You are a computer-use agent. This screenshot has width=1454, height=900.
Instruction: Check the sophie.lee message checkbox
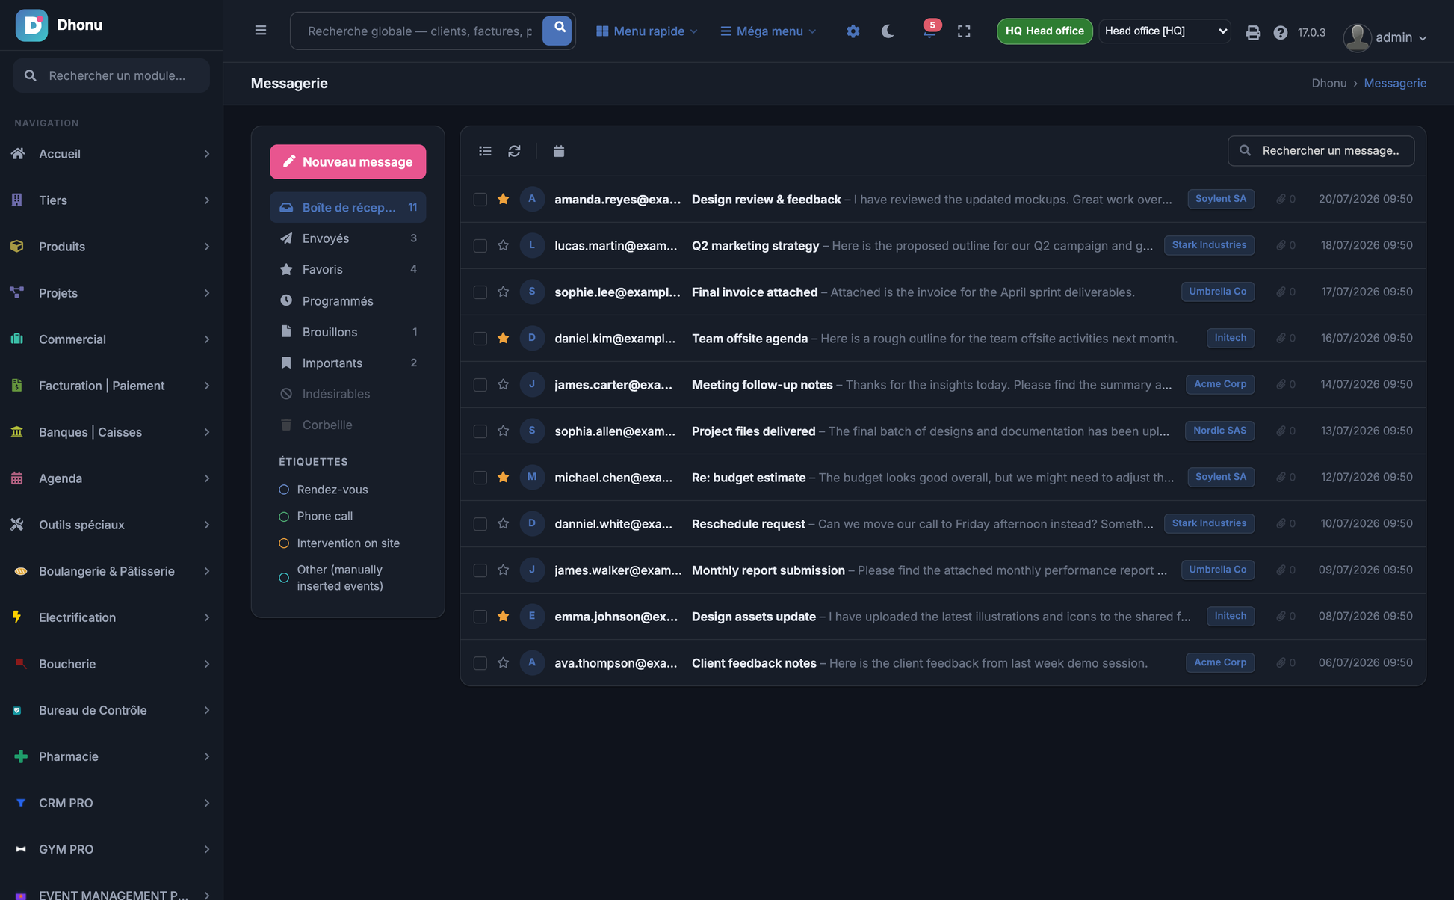(480, 292)
